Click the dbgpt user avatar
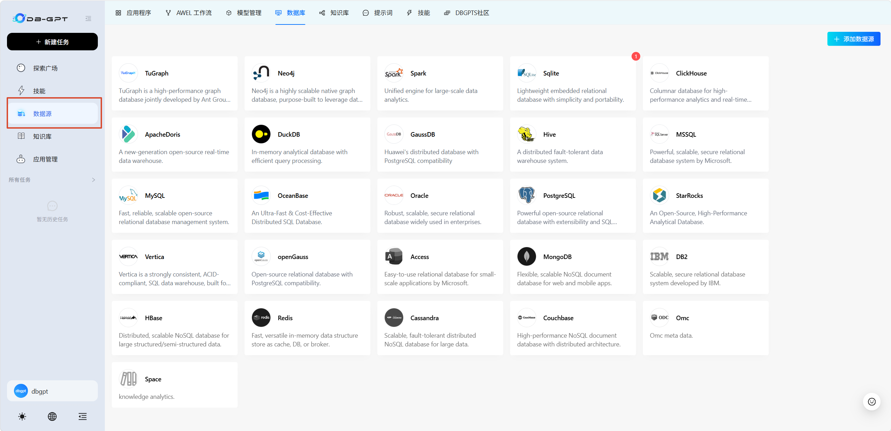 click(21, 391)
